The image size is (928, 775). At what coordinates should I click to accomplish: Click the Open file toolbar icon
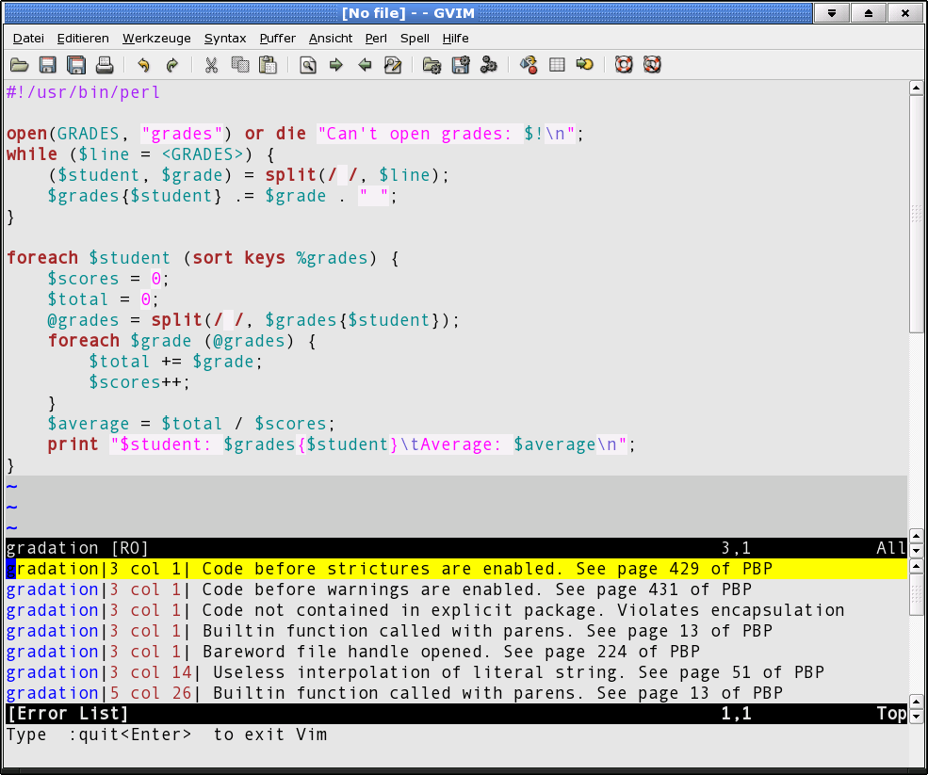19,65
